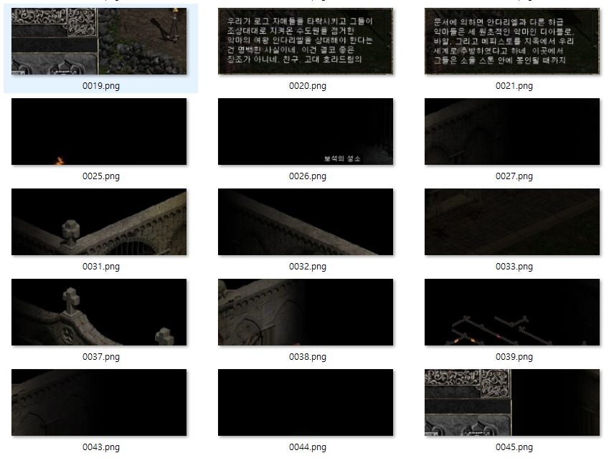
Task: Select the 0019.png thumbnail image
Action: 99,41
